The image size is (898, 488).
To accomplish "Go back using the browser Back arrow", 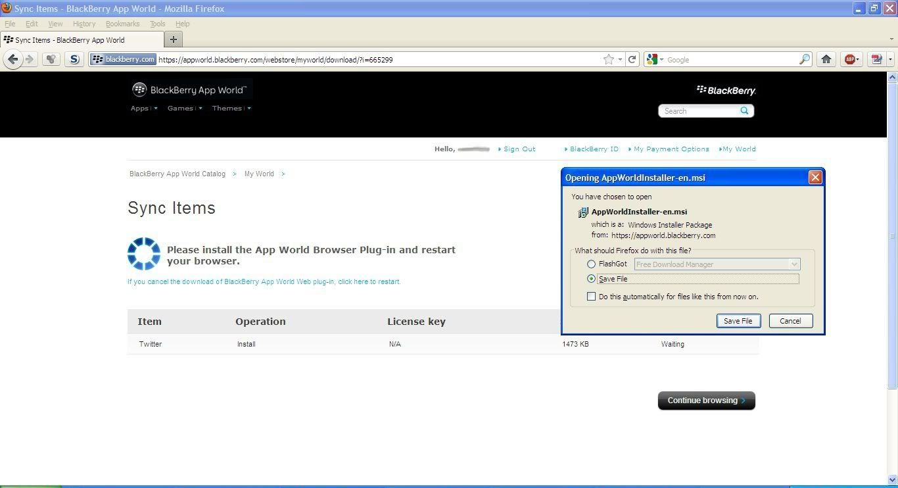I will 12,59.
